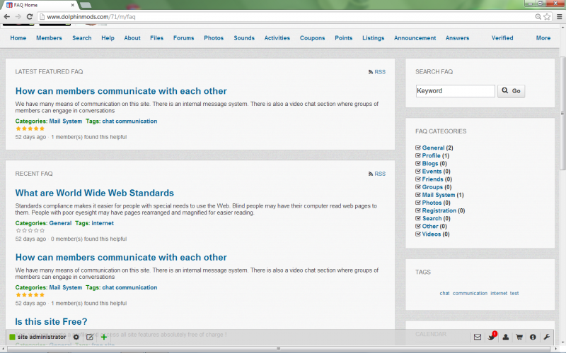Open the friends person icon in the member toolbar
This screenshot has height=353, width=566.
click(505, 337)
